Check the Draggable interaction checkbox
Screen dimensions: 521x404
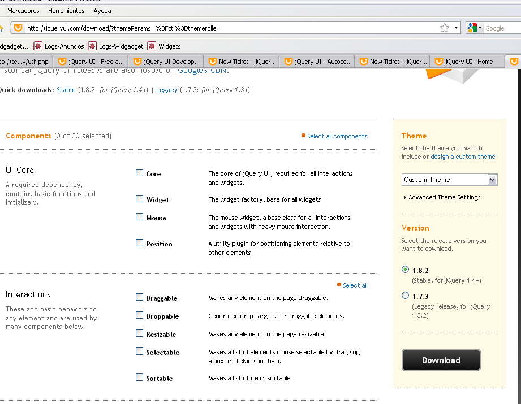click(140, 297)
